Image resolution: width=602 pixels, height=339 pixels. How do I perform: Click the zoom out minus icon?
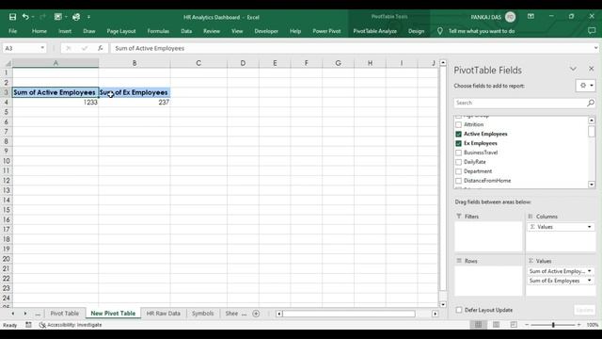pos(527,325)
